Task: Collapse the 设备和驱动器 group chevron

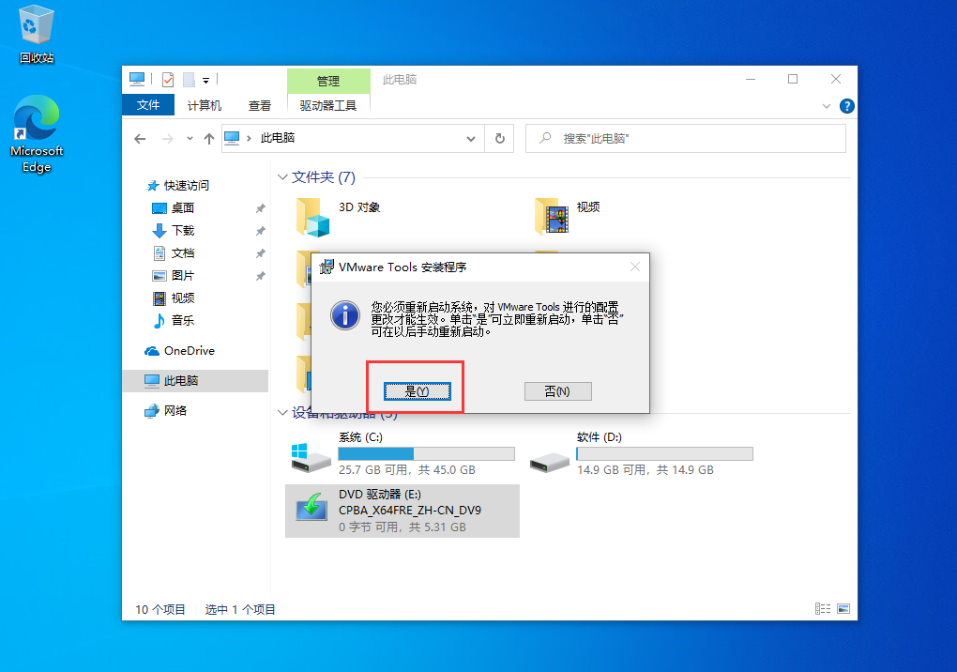Action: coord(282,413)
